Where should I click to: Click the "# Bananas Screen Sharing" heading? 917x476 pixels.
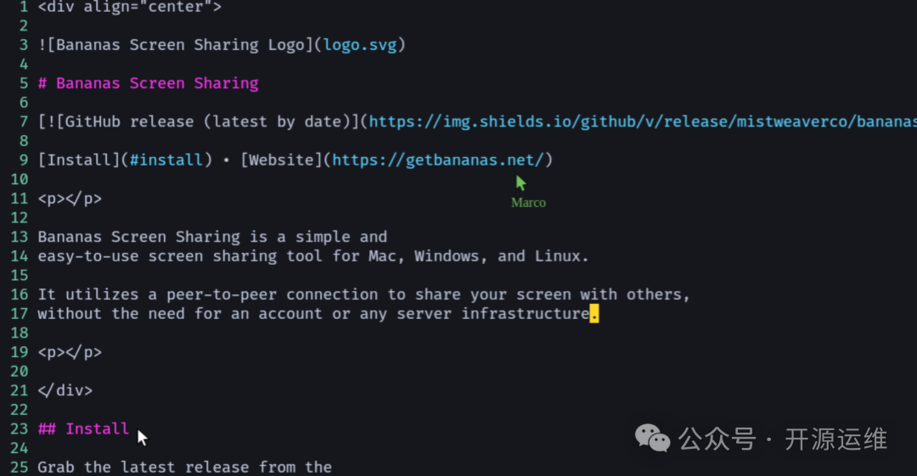(x=148, y=83)
